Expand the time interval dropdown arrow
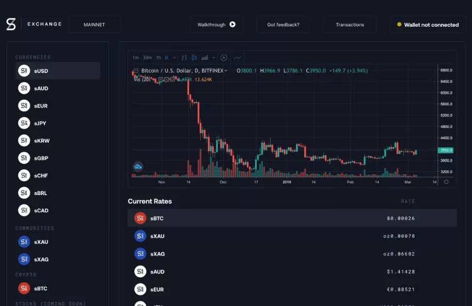Screen dimensions: 472x306 coord(174,57)
